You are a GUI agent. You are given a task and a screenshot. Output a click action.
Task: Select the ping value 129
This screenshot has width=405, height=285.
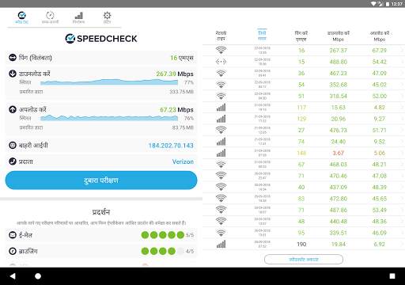[x=301, y=119]
